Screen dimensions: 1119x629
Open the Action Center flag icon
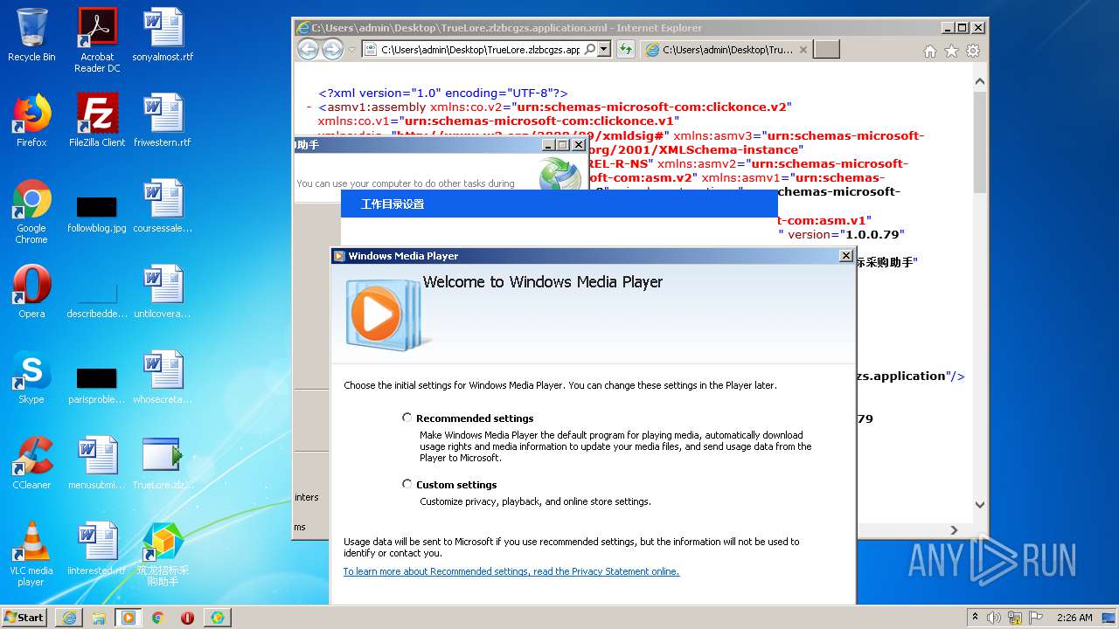click(1036, 618)
